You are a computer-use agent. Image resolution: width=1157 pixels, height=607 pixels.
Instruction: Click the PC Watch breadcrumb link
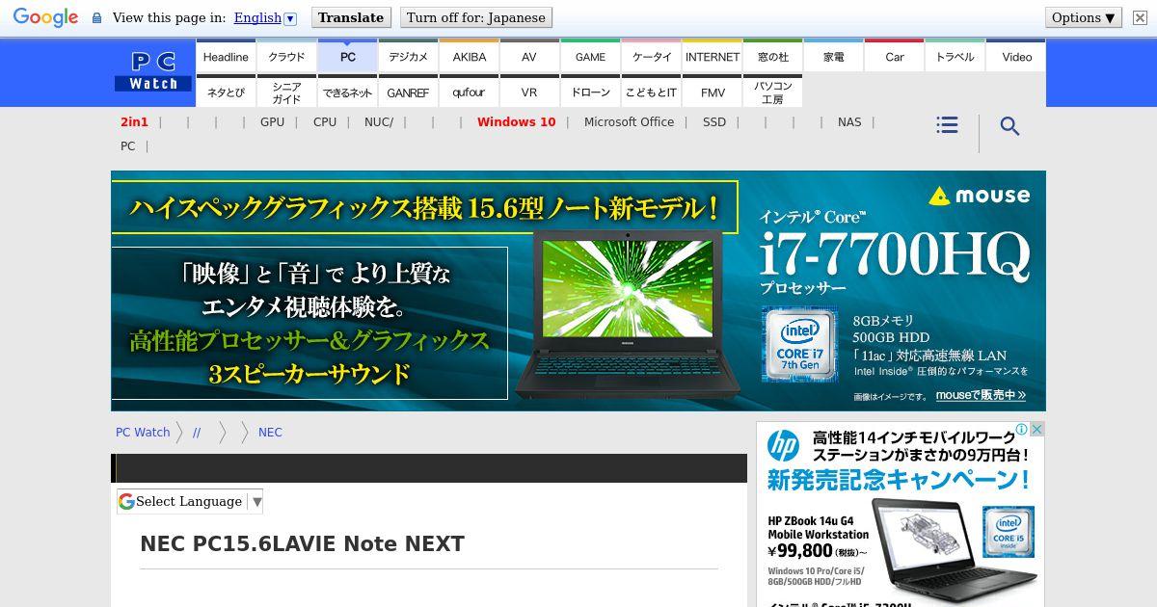pyautogui.click(x=143, y=433)
